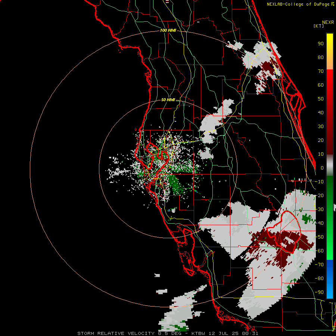
Task: Click the NEXLAB-College of DuPage credit text
Action: [x=298, y=4]
